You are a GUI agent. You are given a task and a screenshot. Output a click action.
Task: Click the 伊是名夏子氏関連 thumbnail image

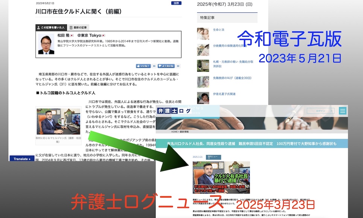tap(203, 97)
